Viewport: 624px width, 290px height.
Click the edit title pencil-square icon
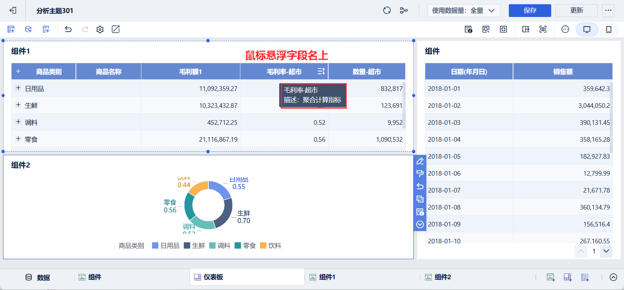click(x=116, y=29)
